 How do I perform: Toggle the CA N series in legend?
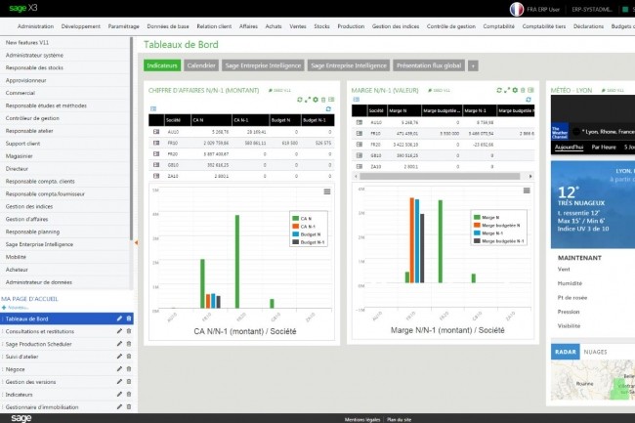click(302, 219)
